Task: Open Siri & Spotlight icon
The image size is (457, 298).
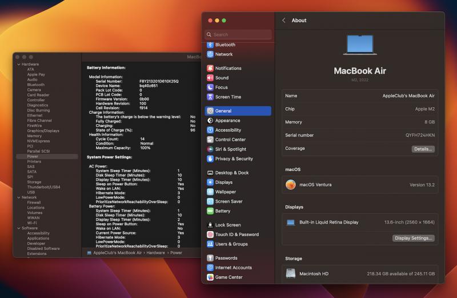Action: [210, 149]
